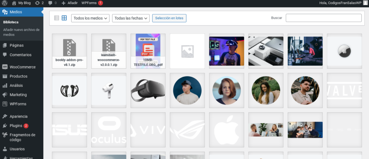The image size is (369, 159).
Task: Select the Vive logo thumbnail
Action: [x=148, y=130]
